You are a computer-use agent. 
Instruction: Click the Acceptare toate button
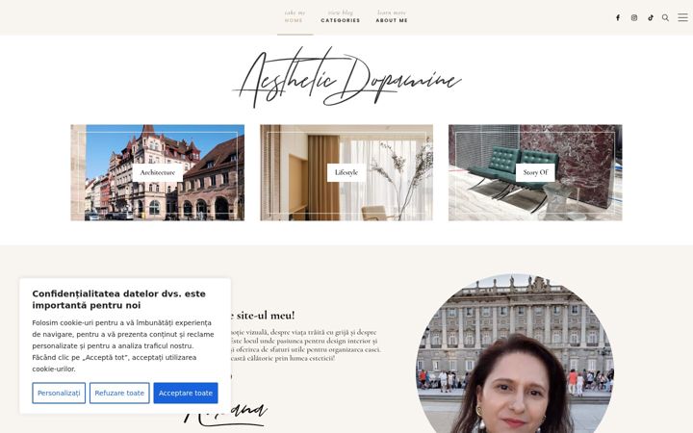[x=186, y=393]
